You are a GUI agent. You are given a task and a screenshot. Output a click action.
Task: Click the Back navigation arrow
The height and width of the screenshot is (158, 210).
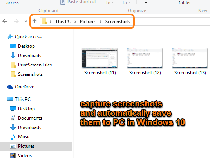click(x=5, y=21)
